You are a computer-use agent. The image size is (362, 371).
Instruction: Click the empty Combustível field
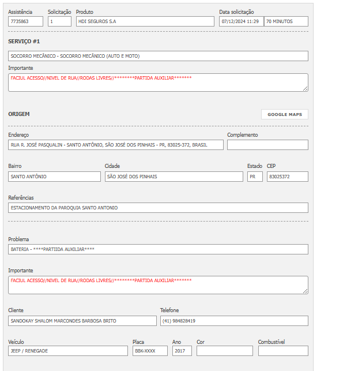[283, 351]
